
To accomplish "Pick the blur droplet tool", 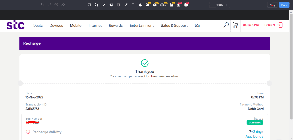I will click(140, 5).
